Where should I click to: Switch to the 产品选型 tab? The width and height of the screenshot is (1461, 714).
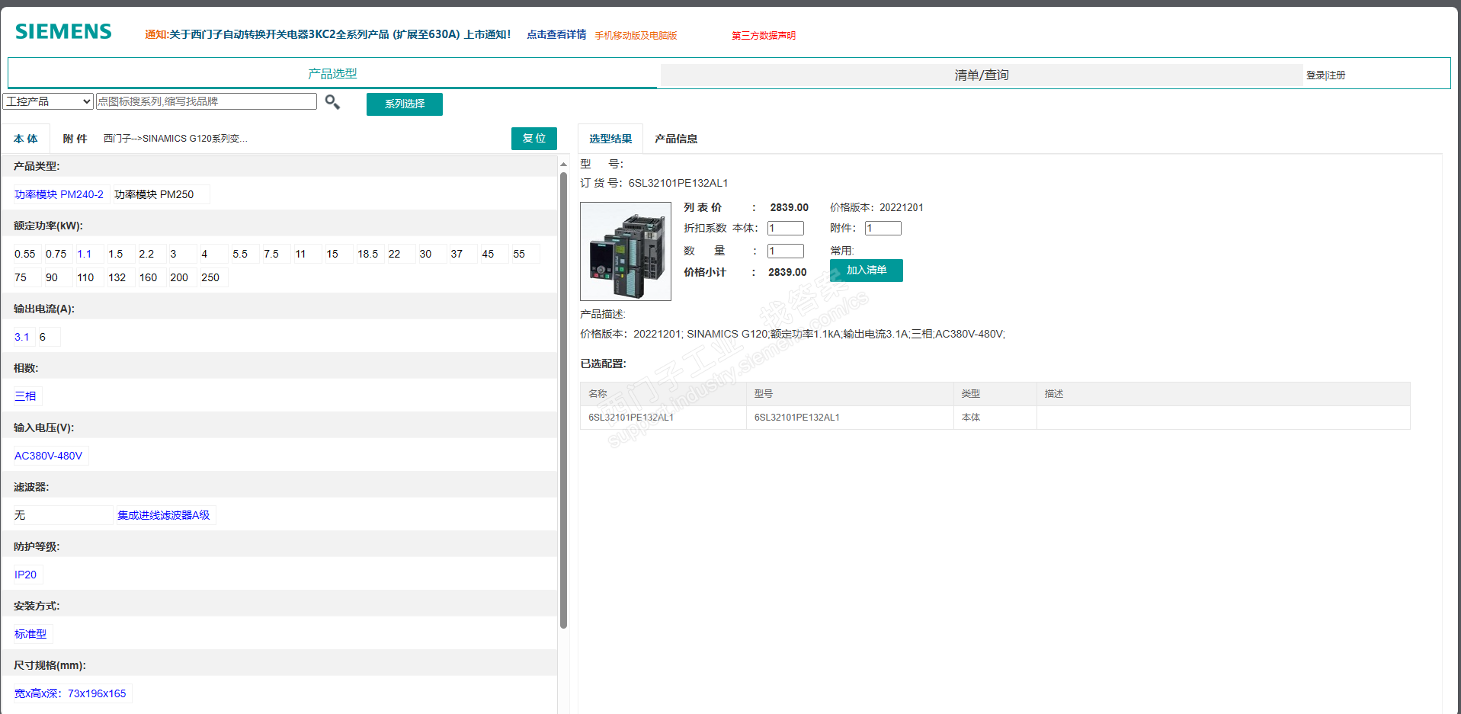(332, 74)
